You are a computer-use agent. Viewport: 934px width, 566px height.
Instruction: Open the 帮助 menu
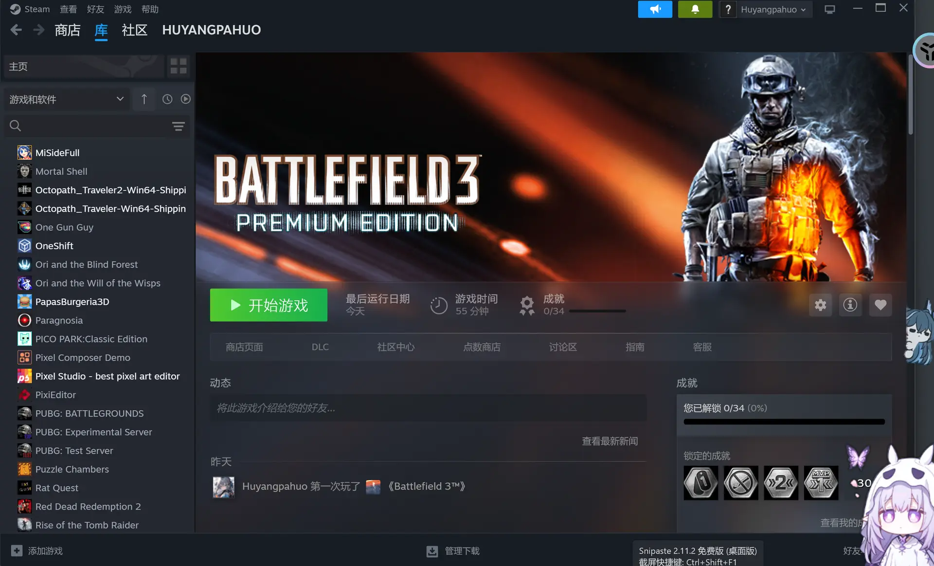(x=150, y=9)
